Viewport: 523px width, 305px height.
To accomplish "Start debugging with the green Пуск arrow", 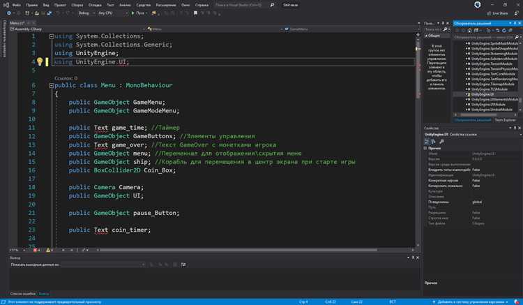I will (x=132, y=13).
